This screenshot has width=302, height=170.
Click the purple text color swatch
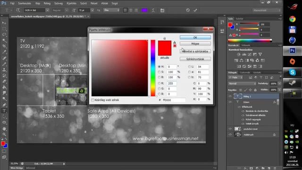[144, 10]
